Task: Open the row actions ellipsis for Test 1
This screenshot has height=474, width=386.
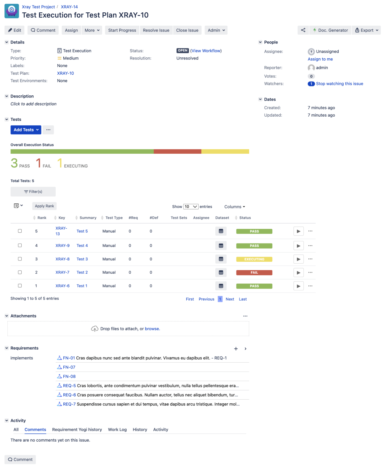Action: click(310, 286)
